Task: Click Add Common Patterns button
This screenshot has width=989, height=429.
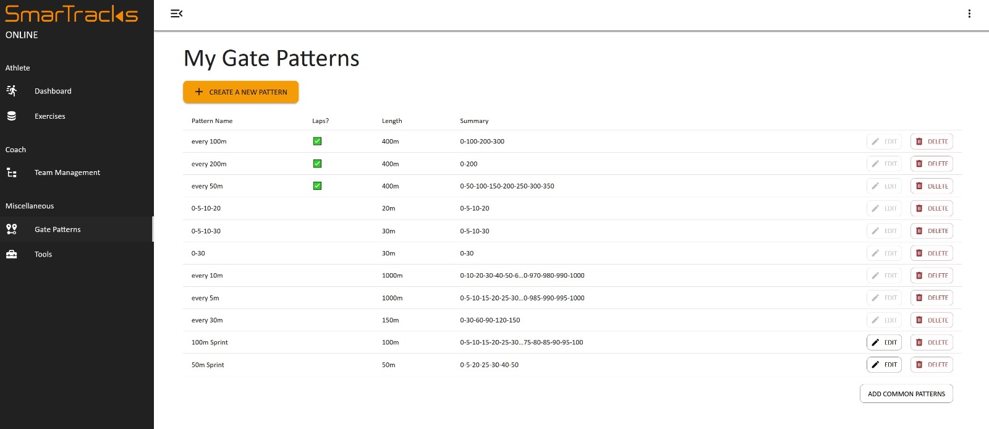Action: 906,394
